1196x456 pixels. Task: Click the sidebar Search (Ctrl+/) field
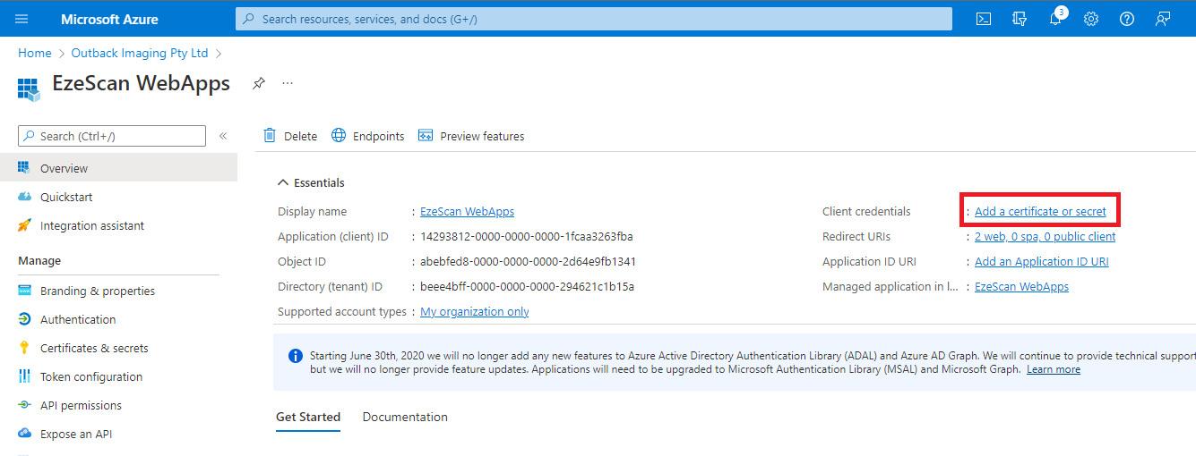[112, 136]
